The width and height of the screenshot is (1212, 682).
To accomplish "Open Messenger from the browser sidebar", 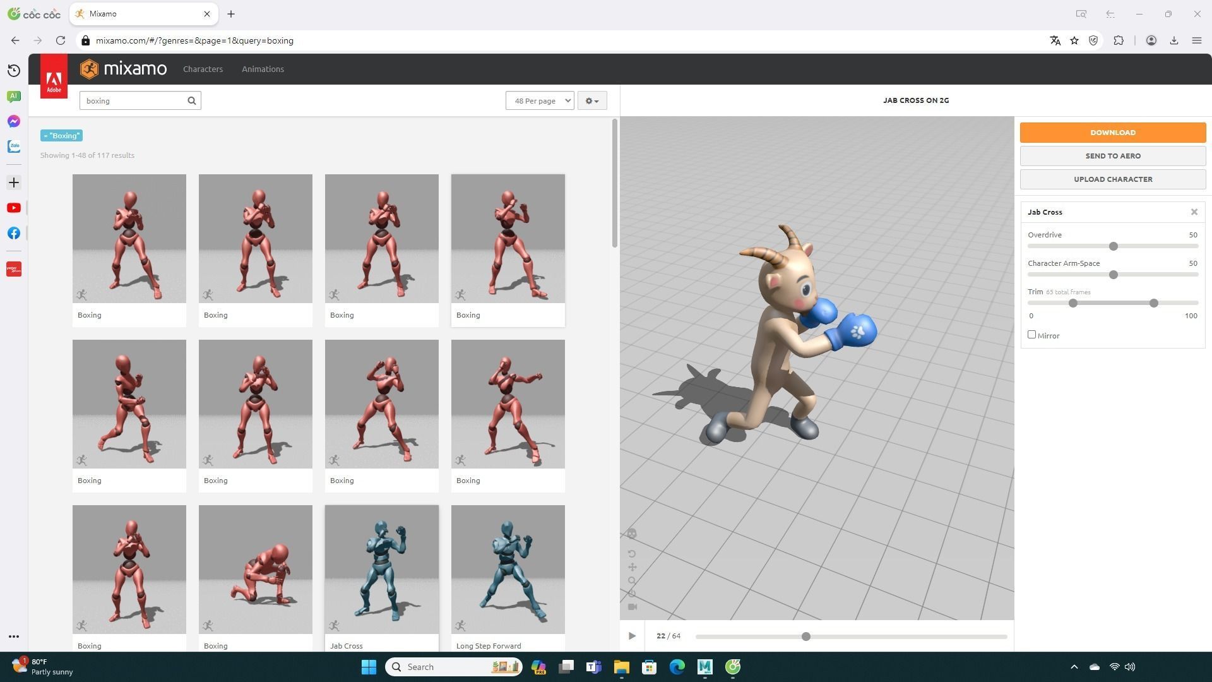I will tap(14, 121).
